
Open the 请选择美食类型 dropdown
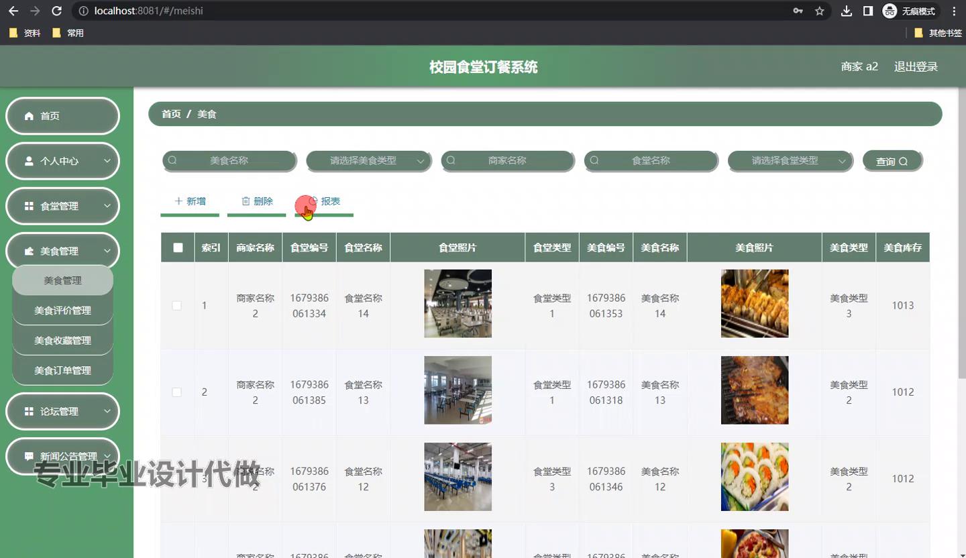(x=368, y=160)
